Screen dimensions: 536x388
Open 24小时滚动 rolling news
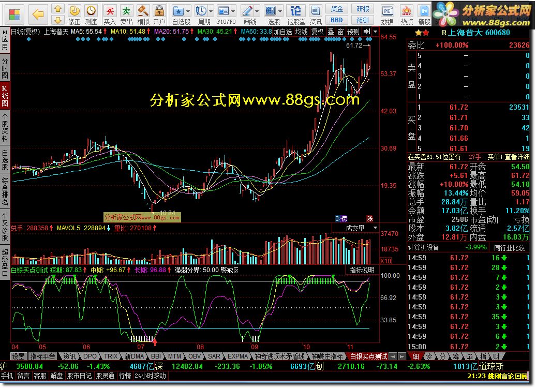(151, 376)
